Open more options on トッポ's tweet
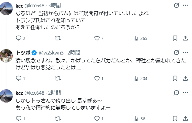Screen dimensions: 192x123 pos(185,52)
